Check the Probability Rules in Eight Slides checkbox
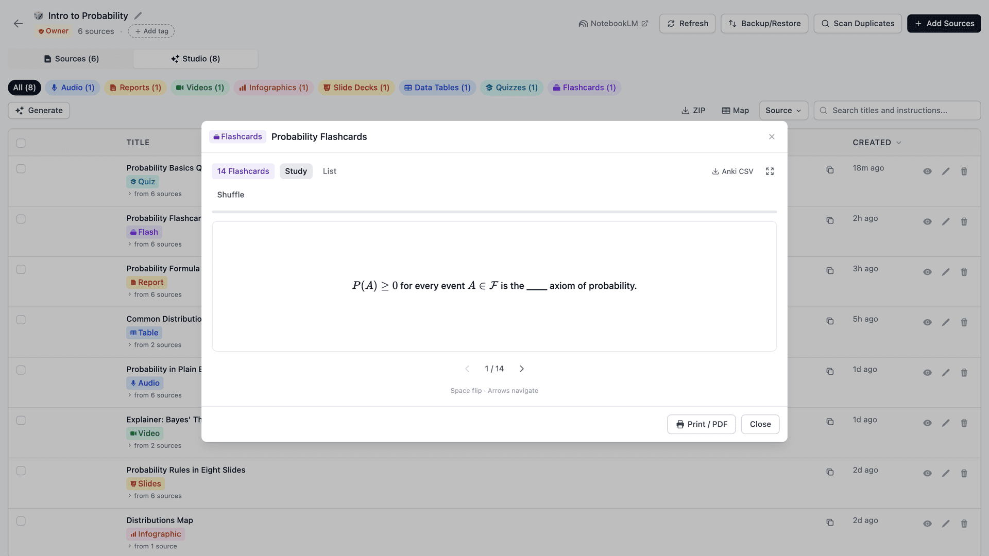This screenshot has width=989, height=556. click(x=21, y=471)
